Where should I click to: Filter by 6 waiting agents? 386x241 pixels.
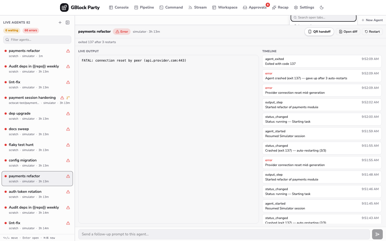[12, 31]
